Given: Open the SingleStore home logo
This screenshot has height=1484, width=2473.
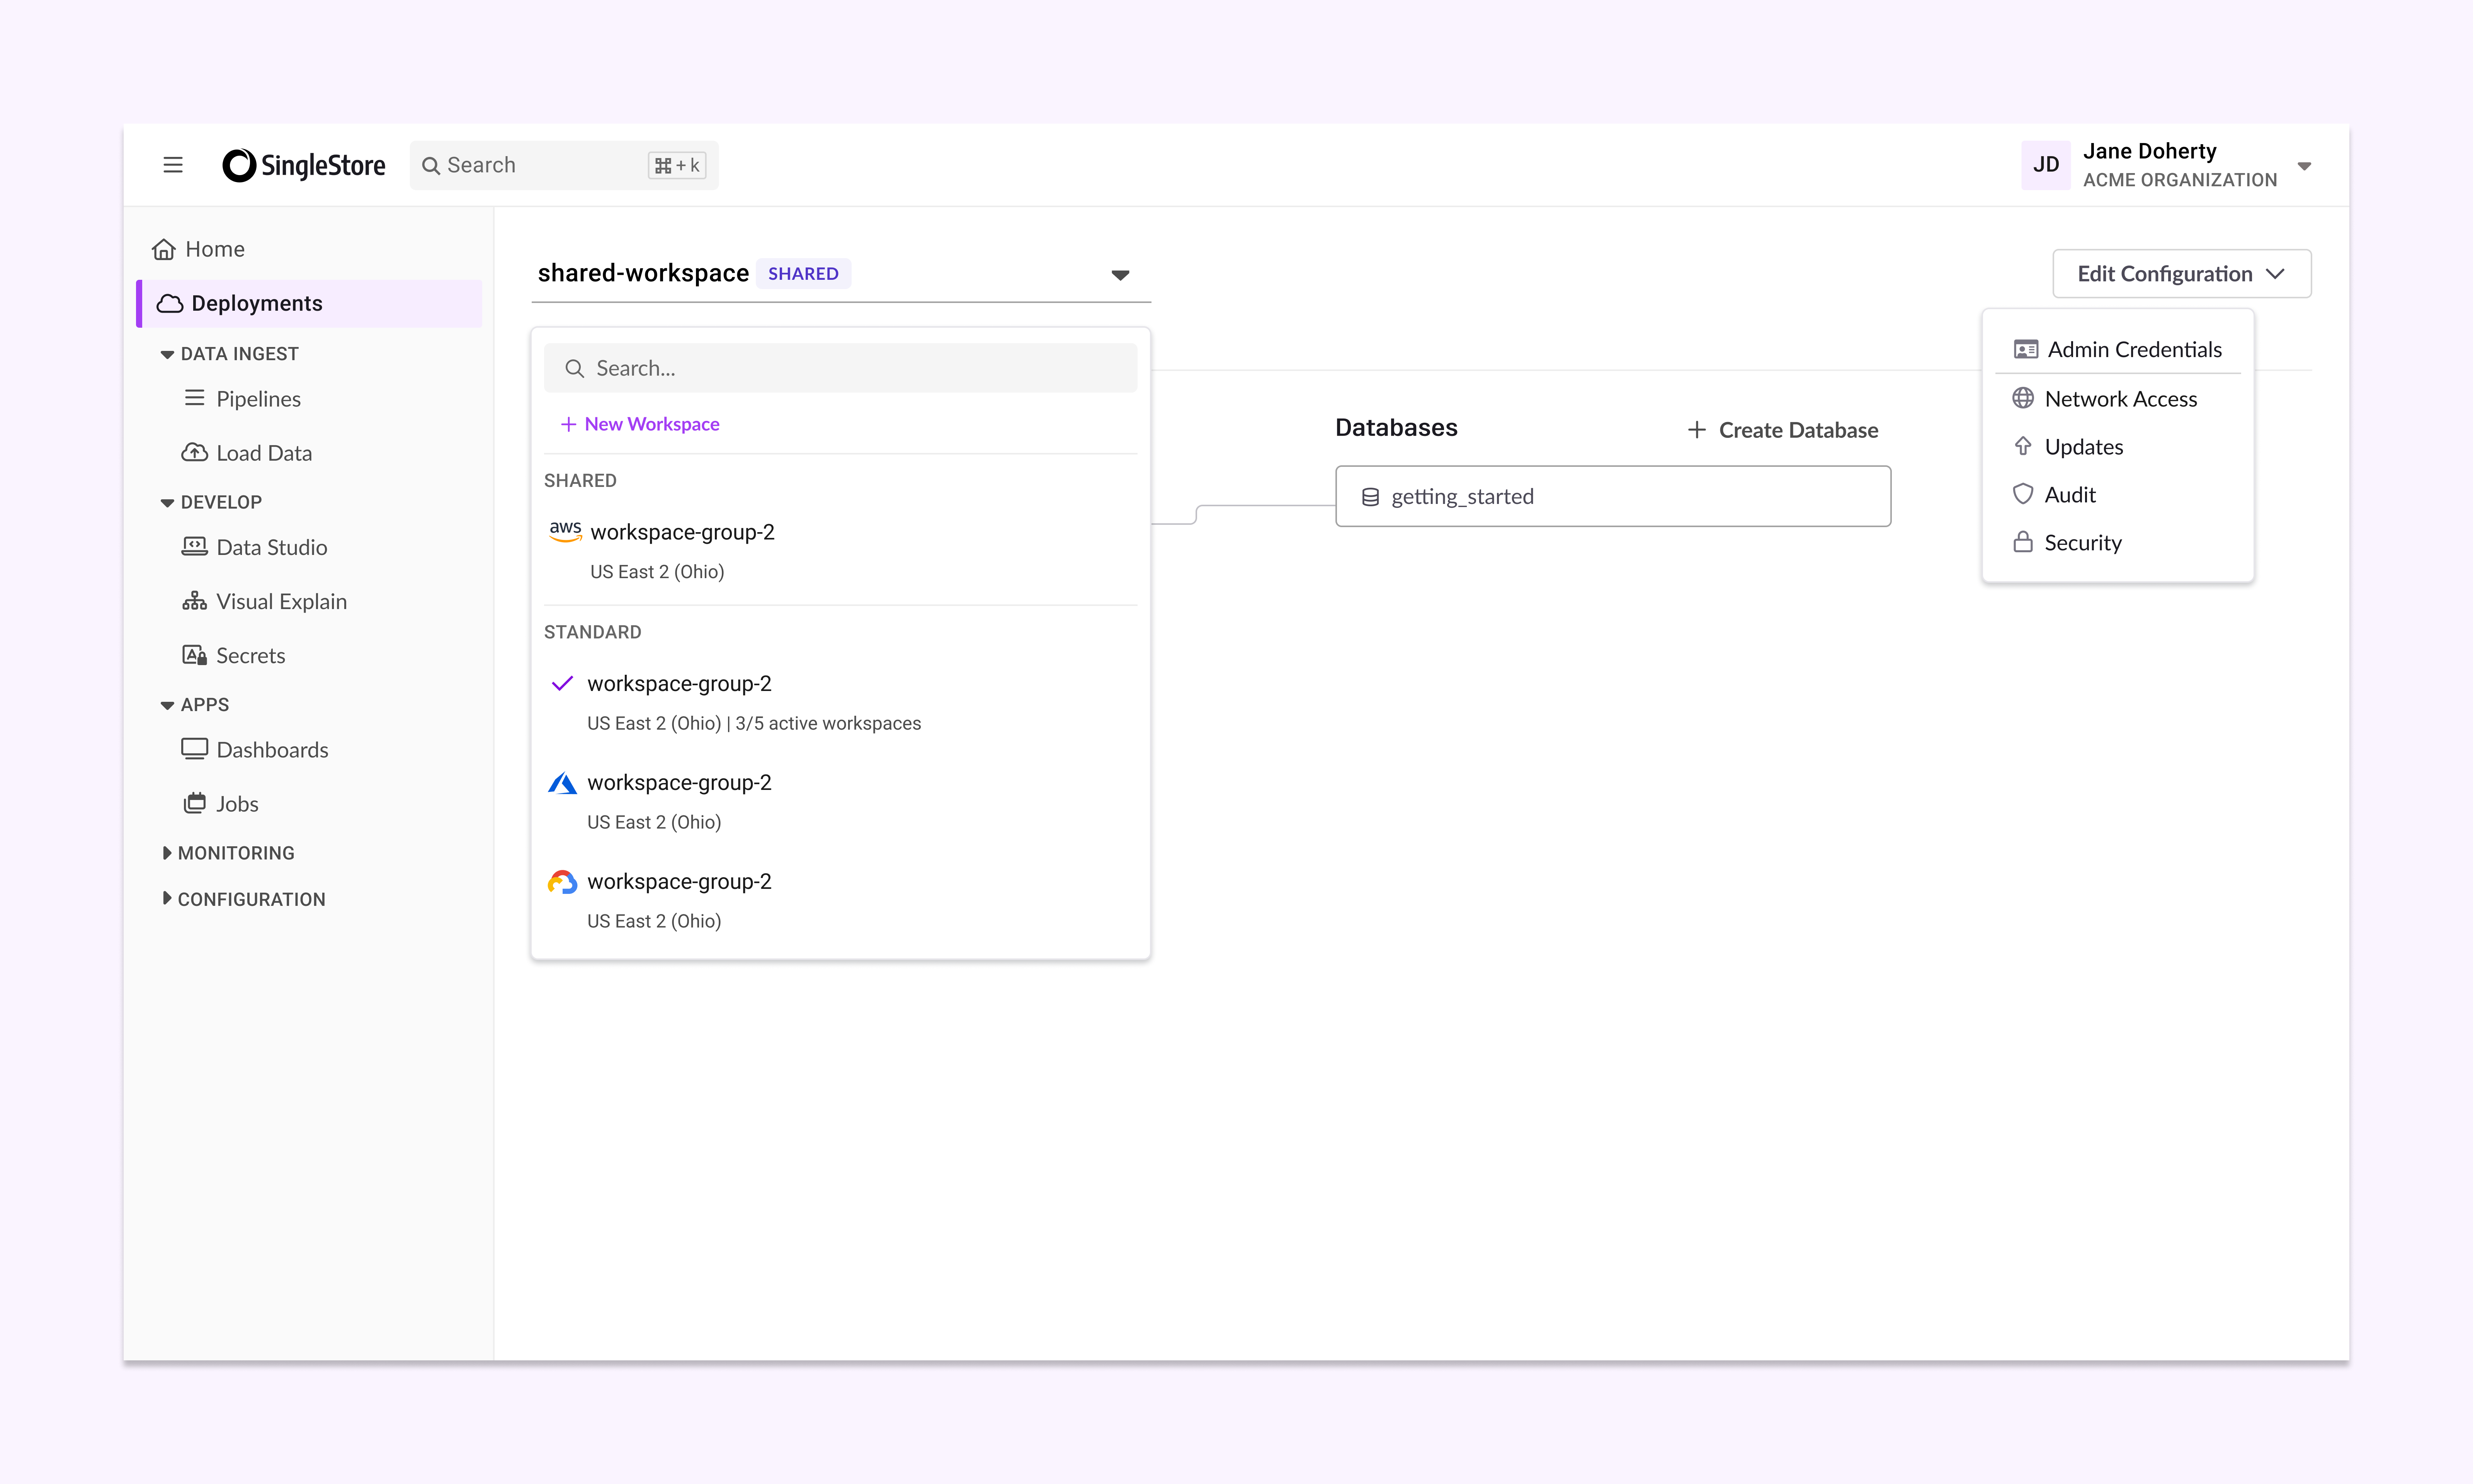Looking at the screenshot, I should click(303, 165).
